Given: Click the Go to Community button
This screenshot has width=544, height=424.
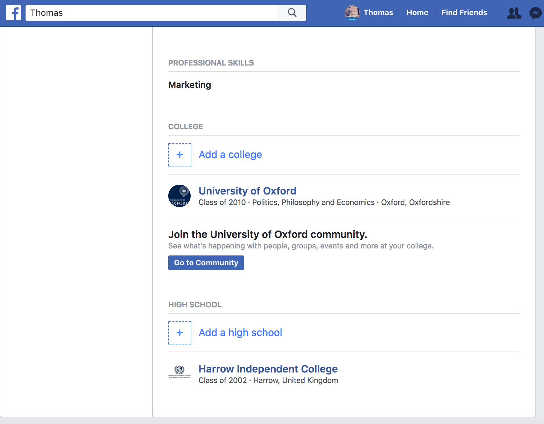Looking at the screenshot, I should (206, 263).
